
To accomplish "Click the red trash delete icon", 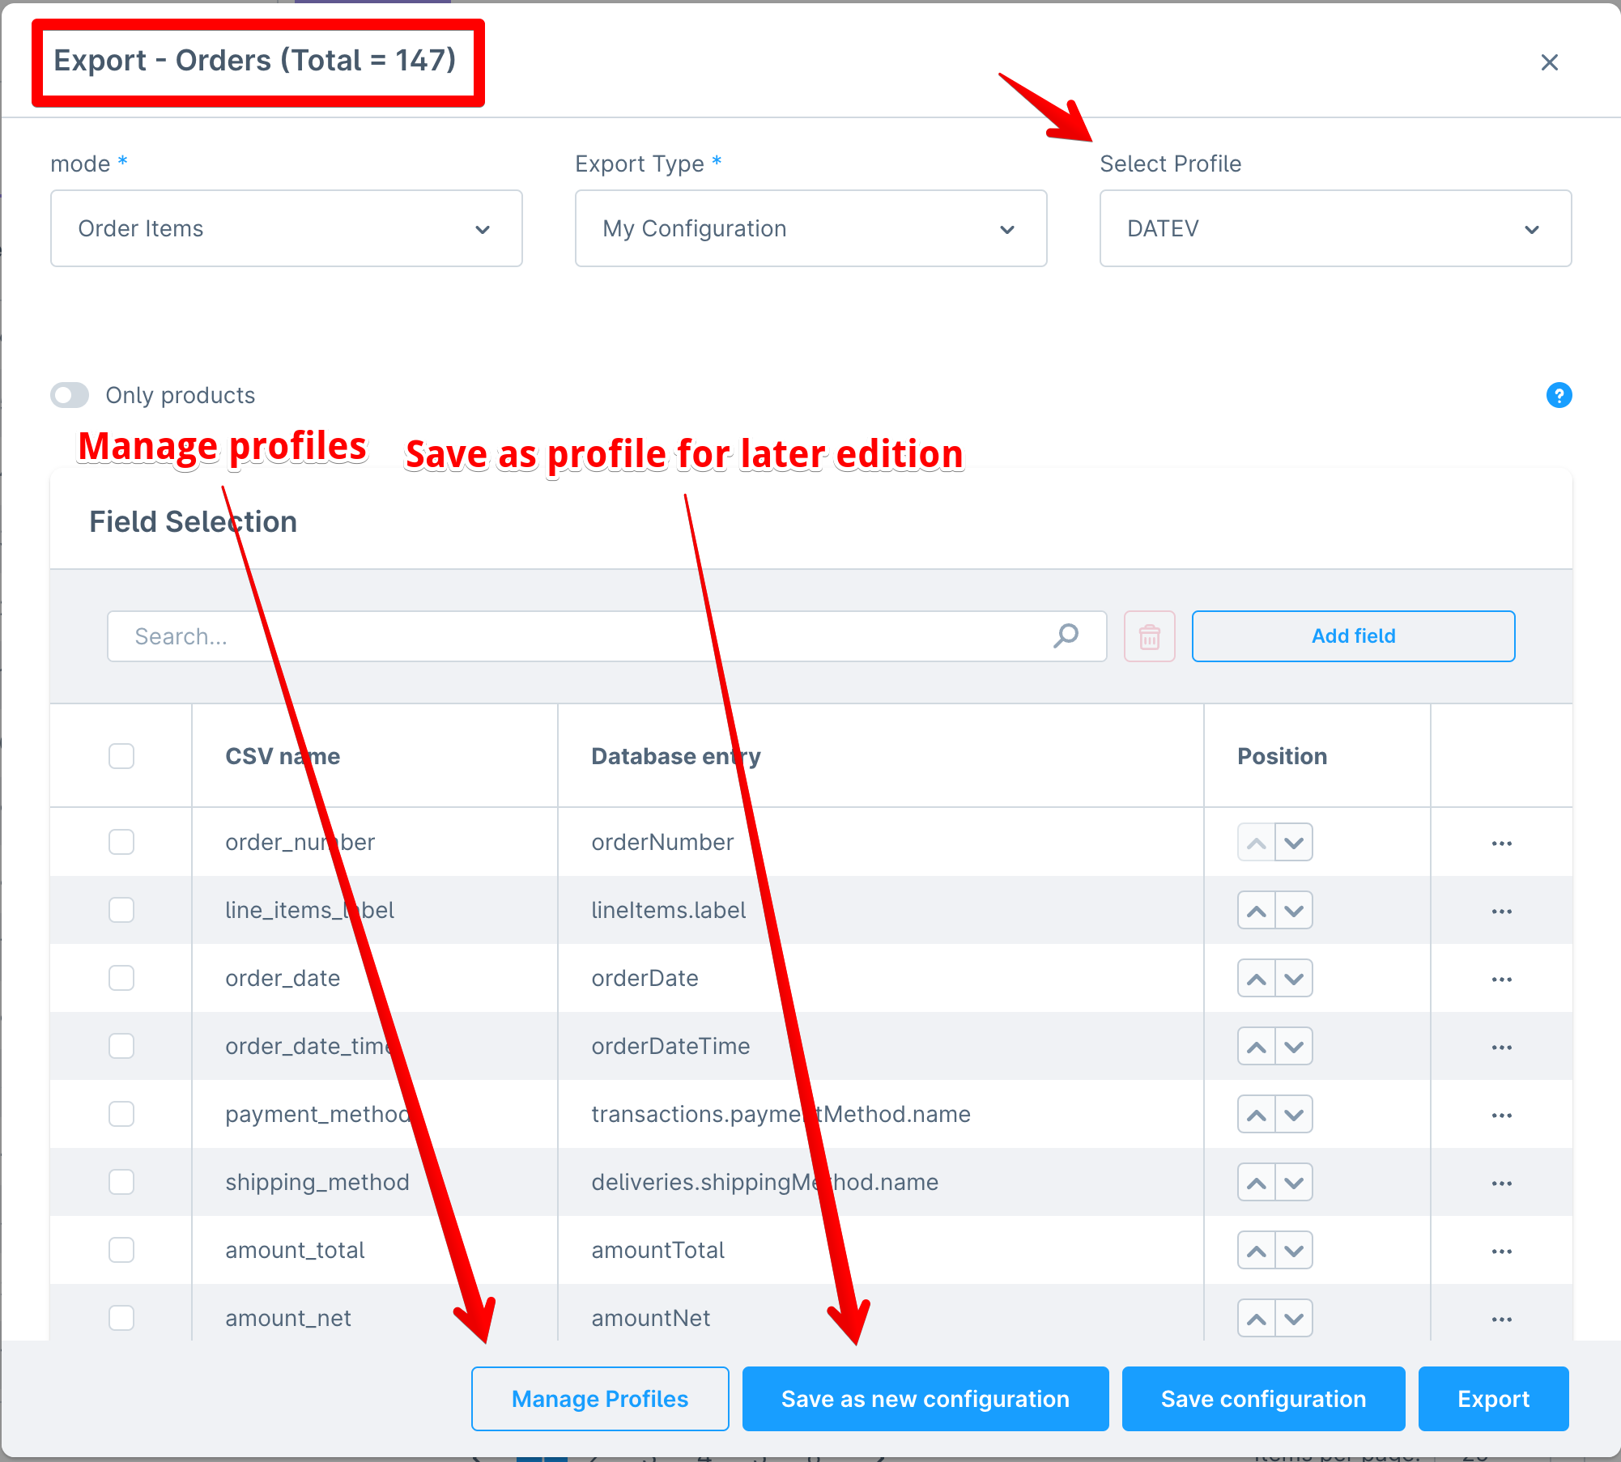I will [x=1149, y=636].
